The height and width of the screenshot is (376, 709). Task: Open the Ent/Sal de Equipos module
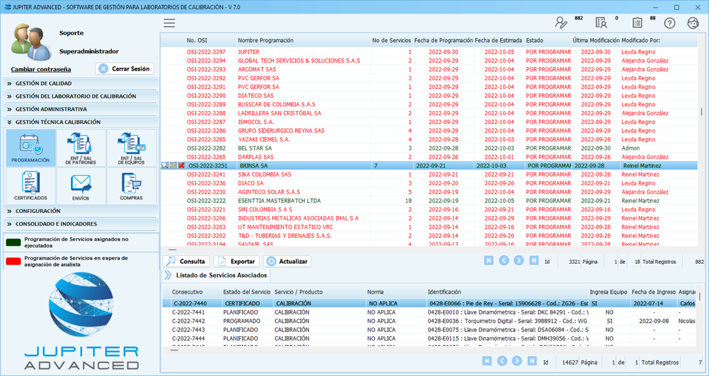(130, 146)
